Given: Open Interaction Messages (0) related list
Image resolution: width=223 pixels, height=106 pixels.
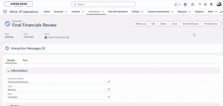Looking at the screenshot, I should (28, 48).
